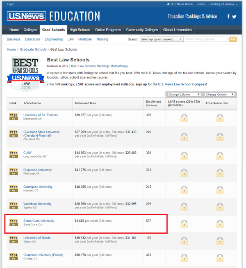Screen dimensions: 246x268
Task: Open Santa Clara University school link
Action: 39,221
